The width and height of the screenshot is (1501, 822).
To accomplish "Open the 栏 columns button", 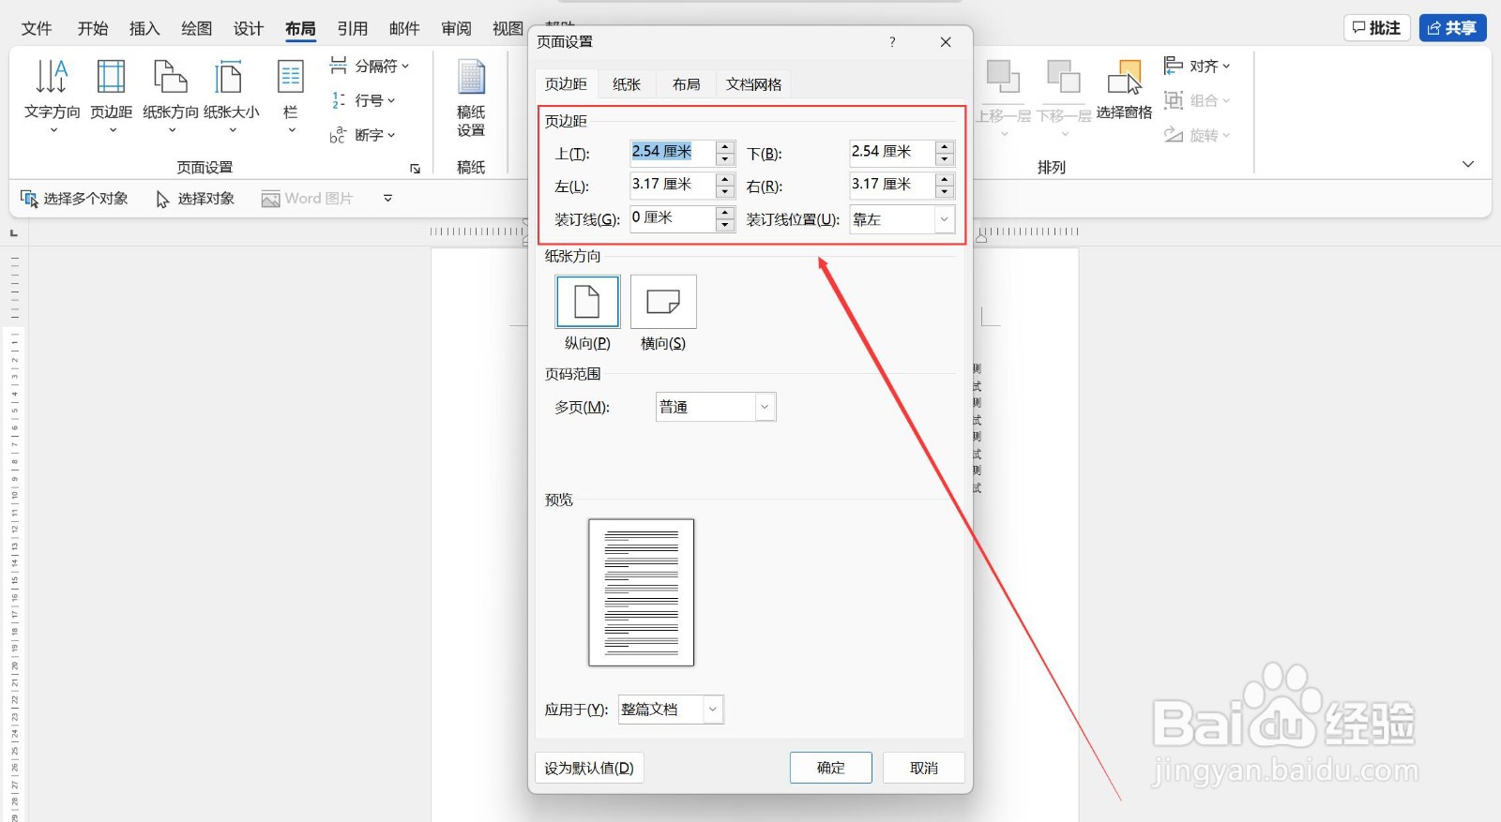I will (291, 96).
